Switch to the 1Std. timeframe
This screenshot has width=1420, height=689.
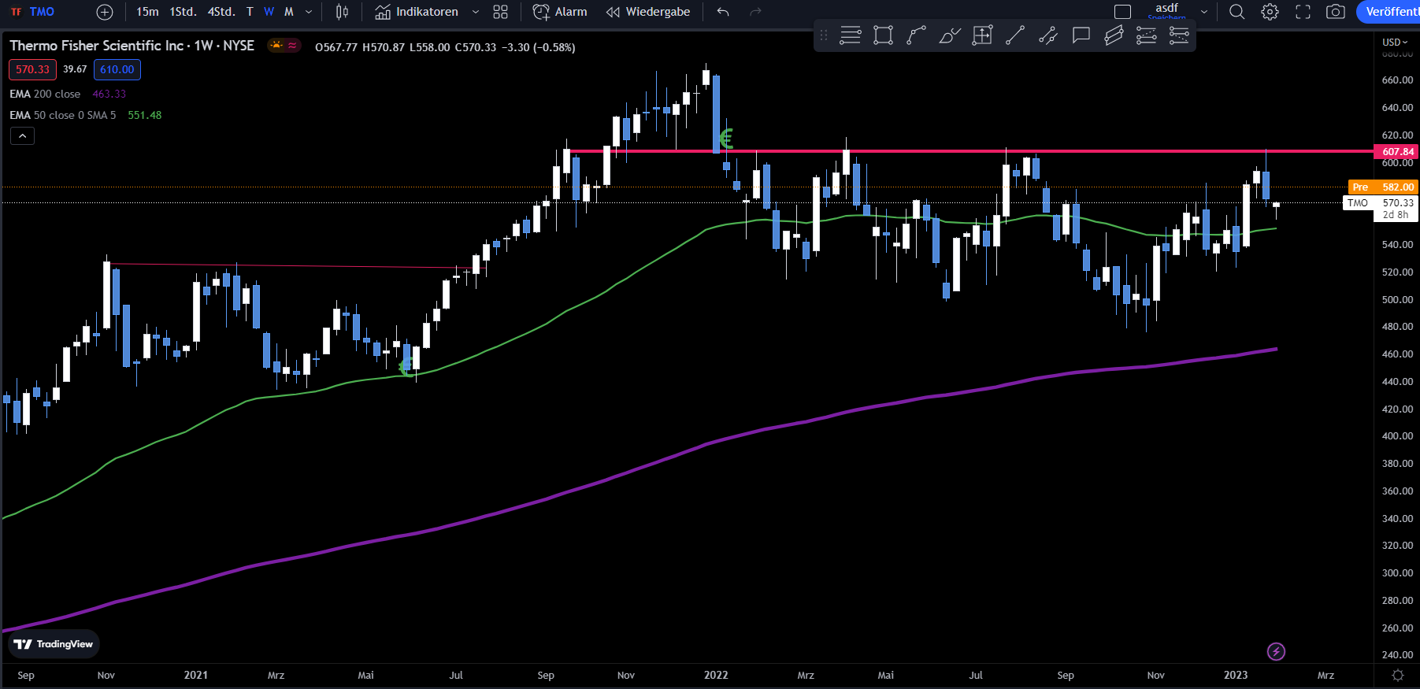click(184, 12)
